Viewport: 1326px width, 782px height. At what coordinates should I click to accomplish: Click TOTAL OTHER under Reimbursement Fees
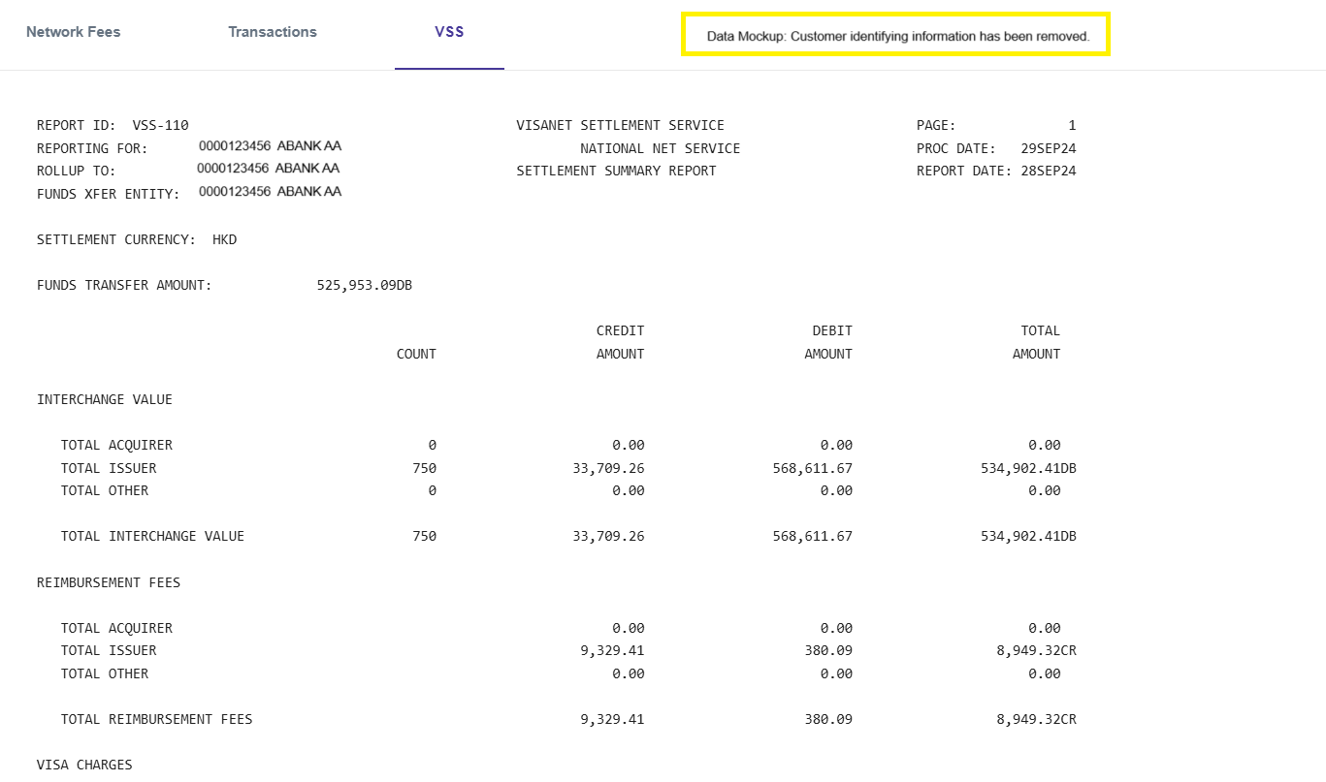(105, 673)
